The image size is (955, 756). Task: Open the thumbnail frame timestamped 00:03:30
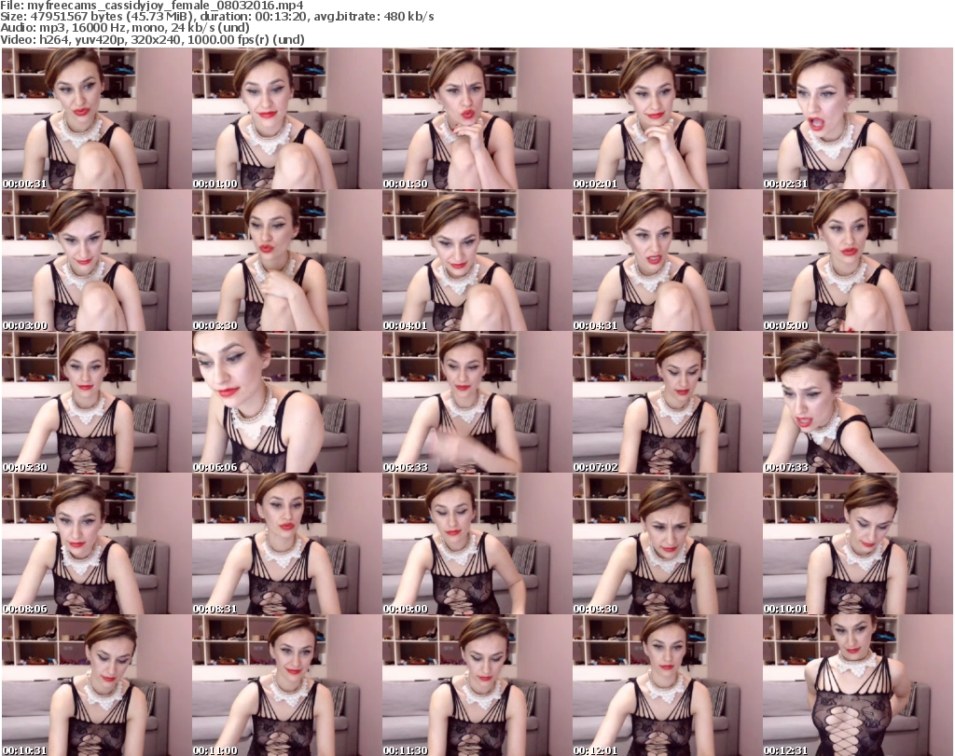coord(287,260)
